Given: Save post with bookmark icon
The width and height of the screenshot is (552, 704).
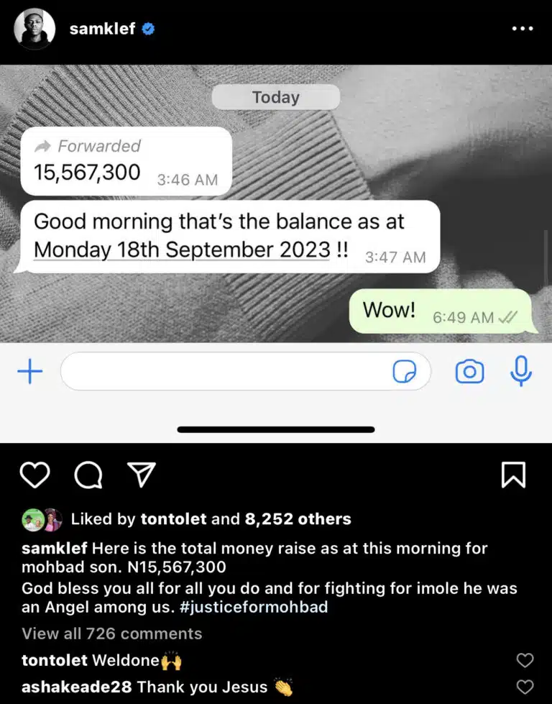Looking at the screenshot, I should 513,475.
